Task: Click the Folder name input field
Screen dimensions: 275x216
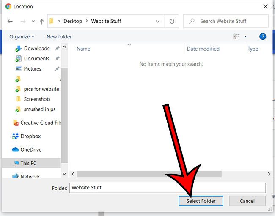Action: 168,188
